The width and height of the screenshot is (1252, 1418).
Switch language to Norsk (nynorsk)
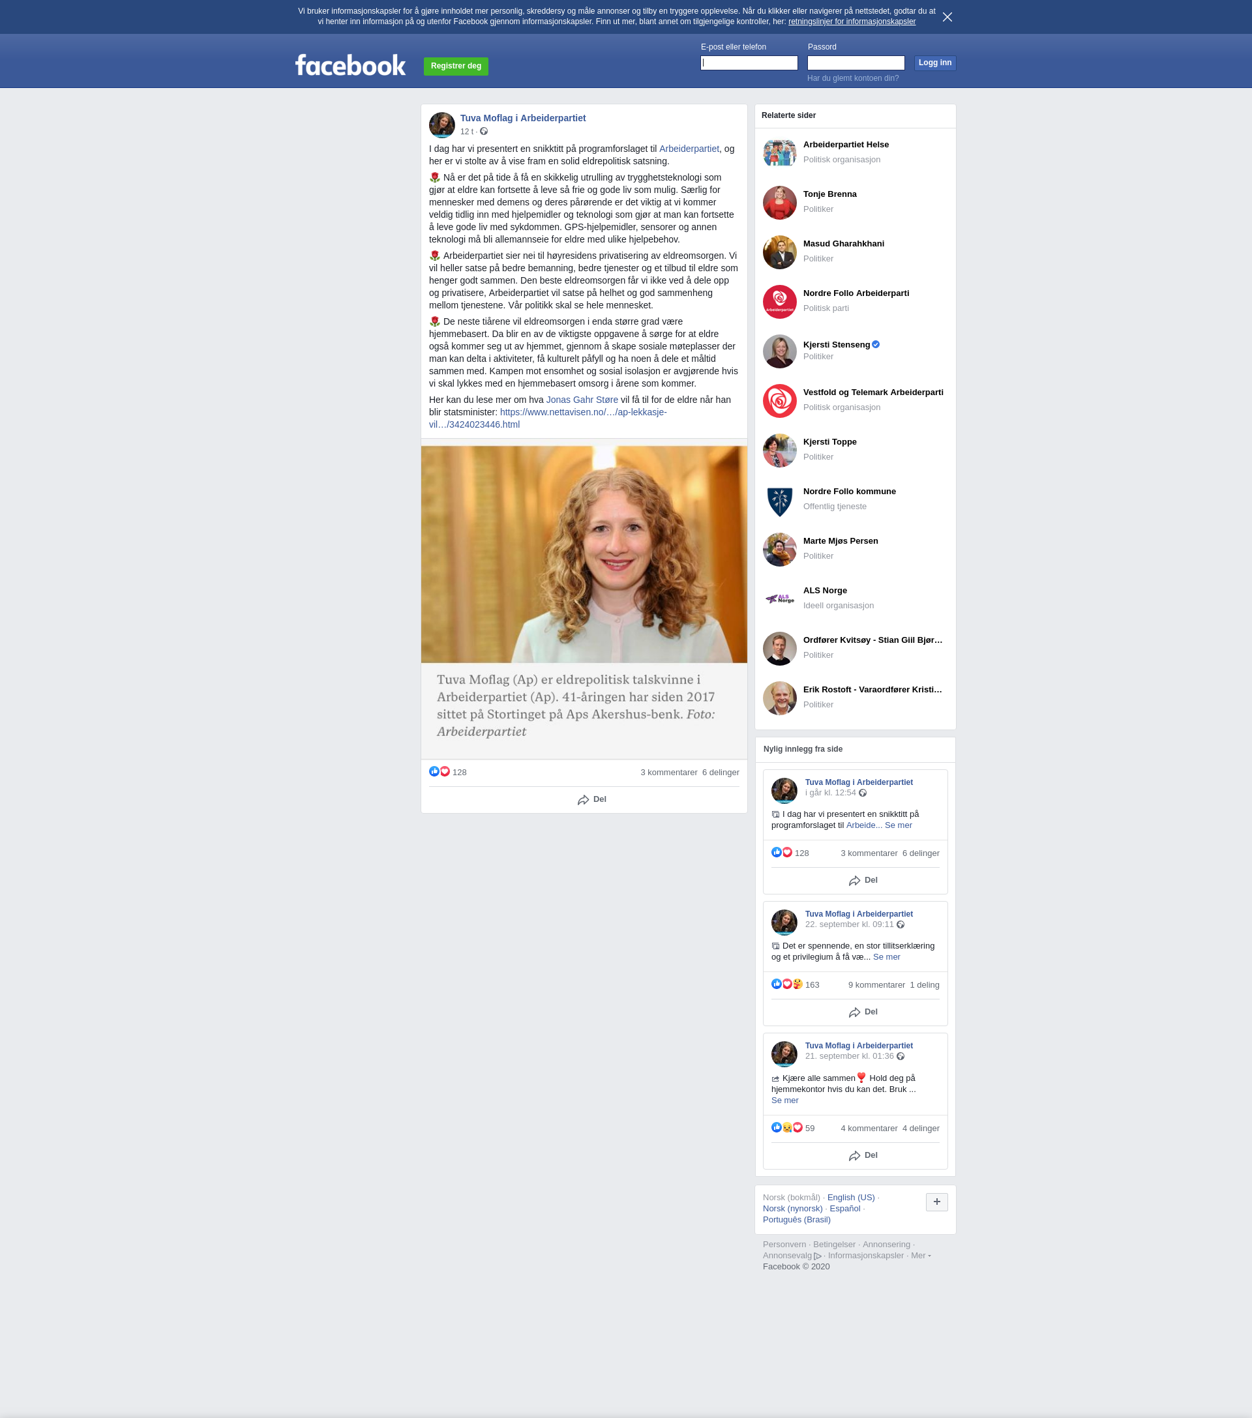792,1209
